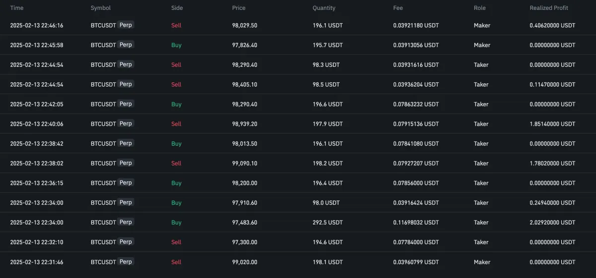Image resolution: width=596 pixels, height=278 pixels.
Task: Select the 1.78020000 USDT realized profit
Action: [x=552, y=163]
